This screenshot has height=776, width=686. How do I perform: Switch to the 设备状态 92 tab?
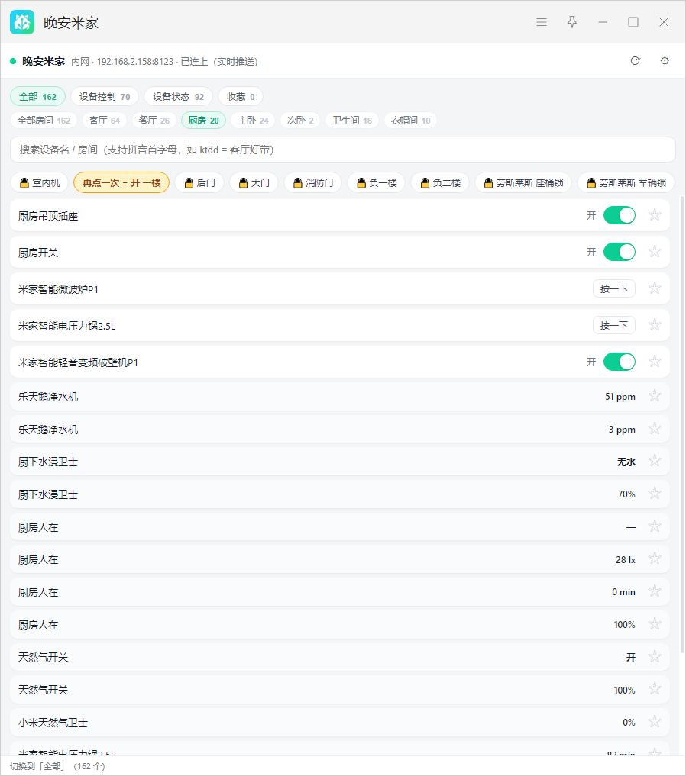click(178, 96)
